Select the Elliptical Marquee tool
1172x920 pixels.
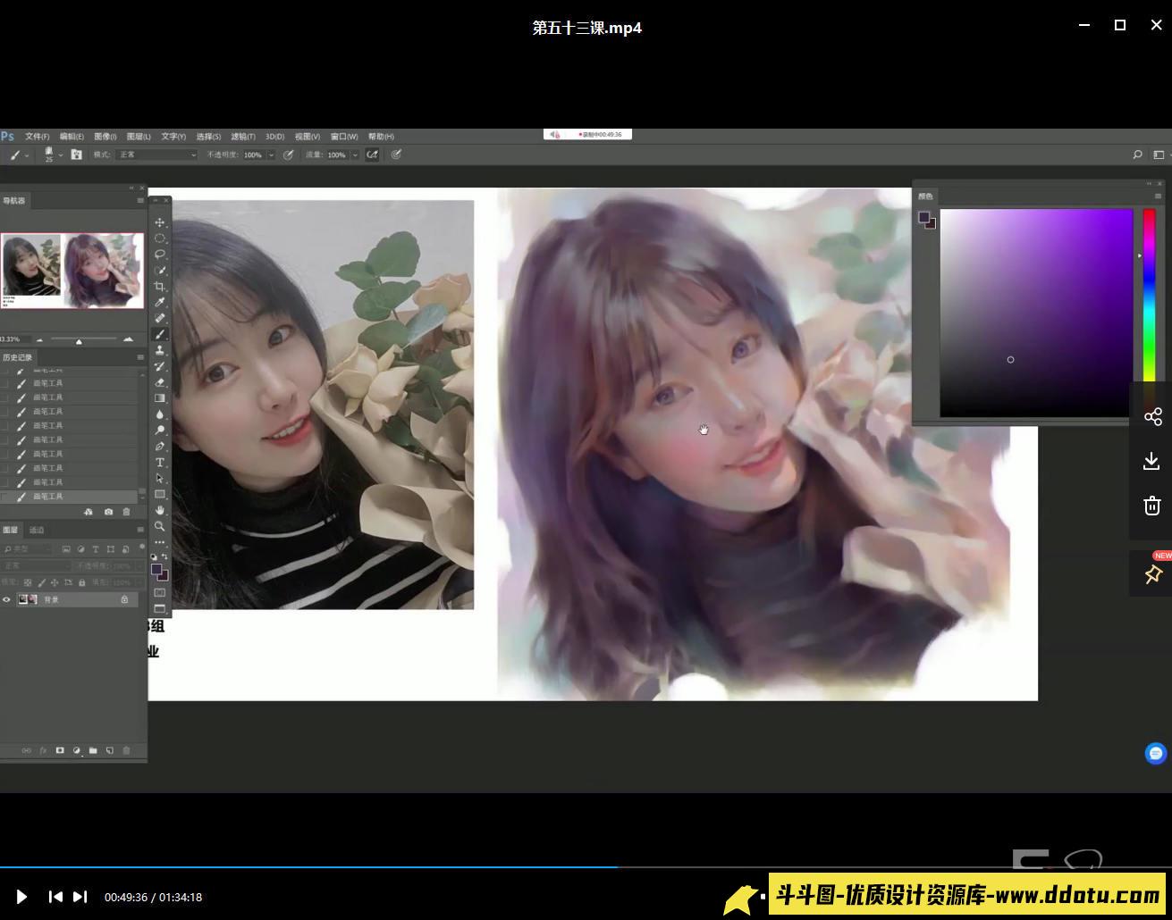[160, 238]
